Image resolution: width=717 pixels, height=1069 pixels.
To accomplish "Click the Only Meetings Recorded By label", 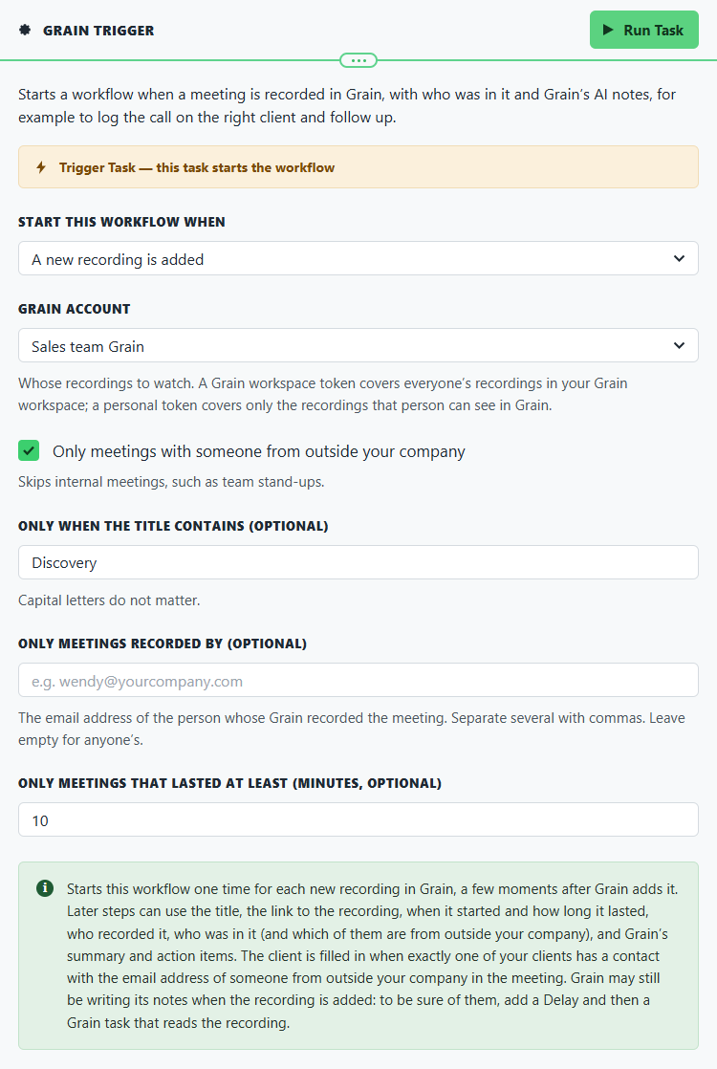I will [x=163, y=644].
